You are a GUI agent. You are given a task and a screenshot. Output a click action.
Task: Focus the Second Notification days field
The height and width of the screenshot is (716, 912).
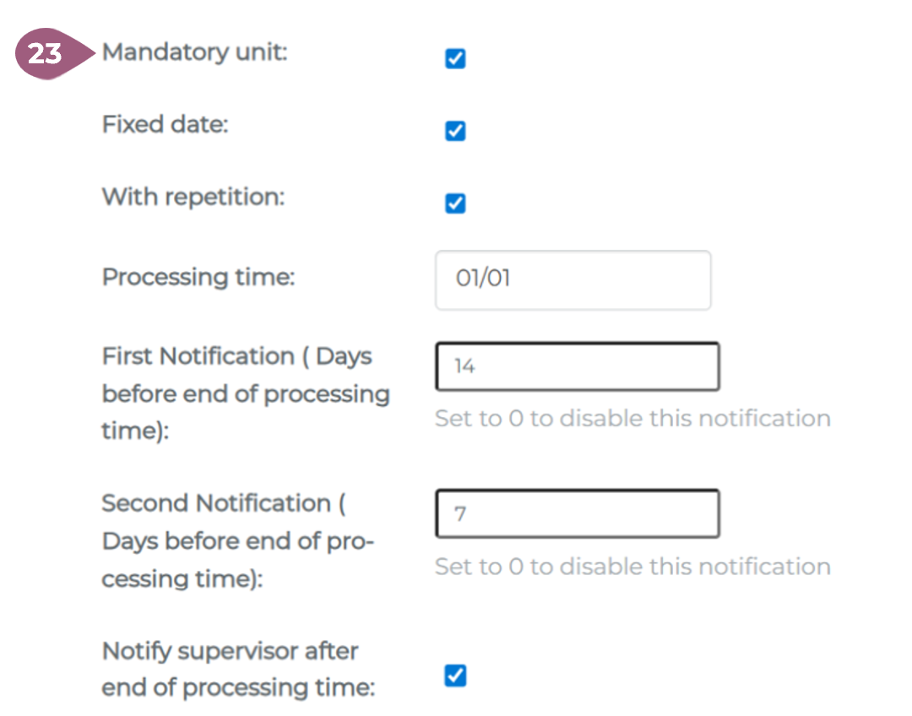pos(577,513)
